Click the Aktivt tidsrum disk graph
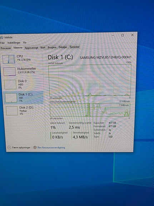Screen dimensions: 154x206 pyautogui.click(x=90, y=80)
